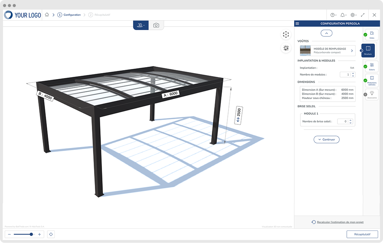Open the Accessoires tab
The height and width of the screenshot is (243, 383).
(x=372, y=95)
